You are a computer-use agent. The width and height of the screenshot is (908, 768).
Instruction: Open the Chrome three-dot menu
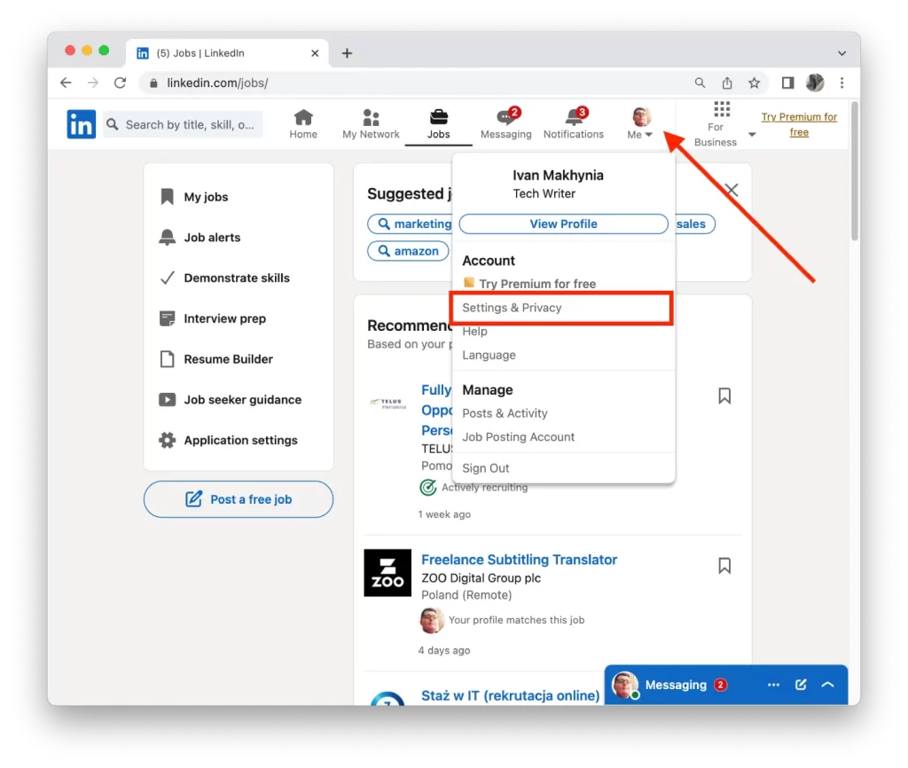pos(842,82)
